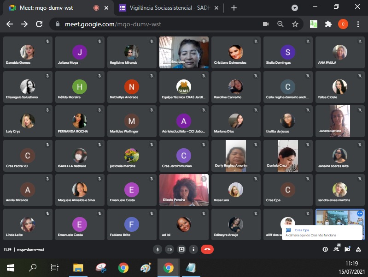The width and height of the screenshot is (368, 277).
Task: Open the participants list showing 42 people
Action: click(336, 249)
